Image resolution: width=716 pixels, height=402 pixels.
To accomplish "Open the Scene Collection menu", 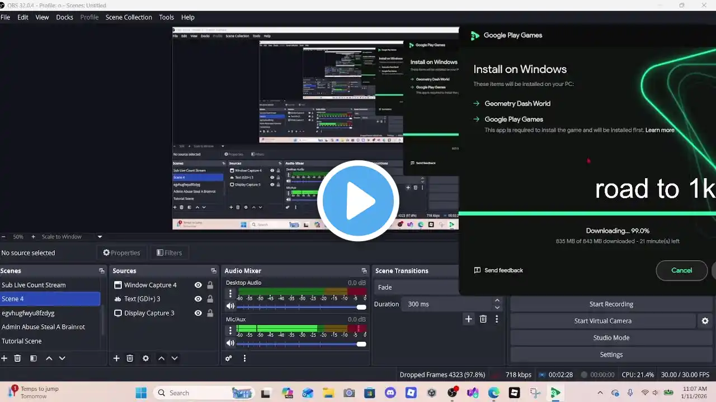I will pos(129,17).
